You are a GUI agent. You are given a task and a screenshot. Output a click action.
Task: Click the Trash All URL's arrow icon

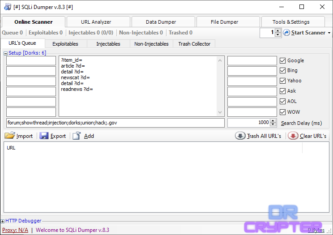pos(240,136)
